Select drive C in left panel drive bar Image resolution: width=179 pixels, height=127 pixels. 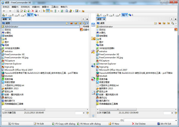[x=5, y=15]
